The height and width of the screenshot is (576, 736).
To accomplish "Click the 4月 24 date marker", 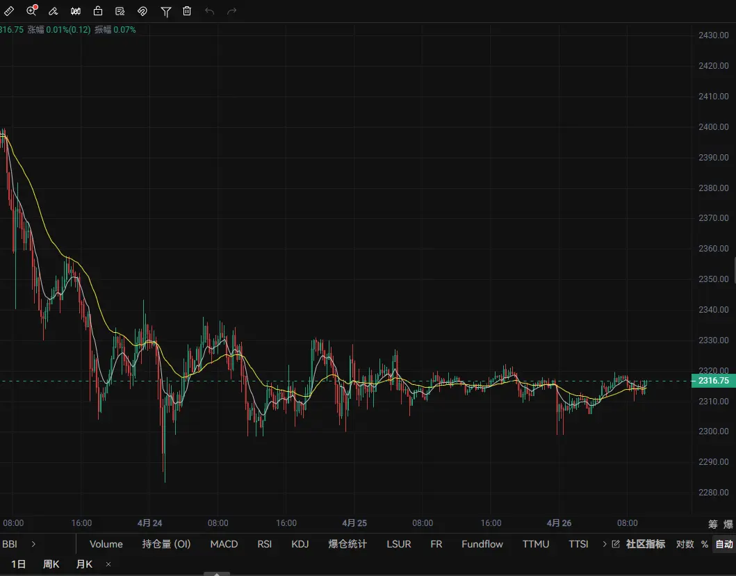I will point(149,523).
